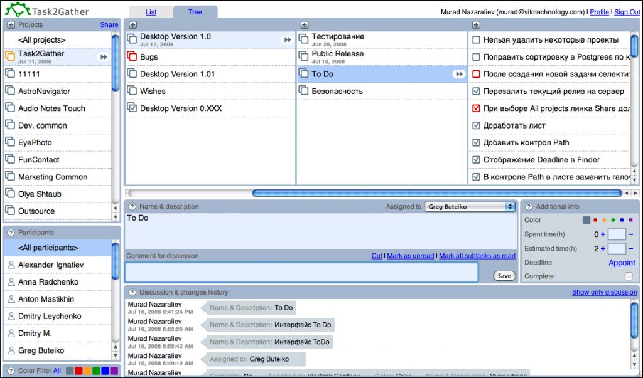Click help icon for Name & description
Image resolution: width=643 pixels, height=378 pixels.
click(132, 207)
